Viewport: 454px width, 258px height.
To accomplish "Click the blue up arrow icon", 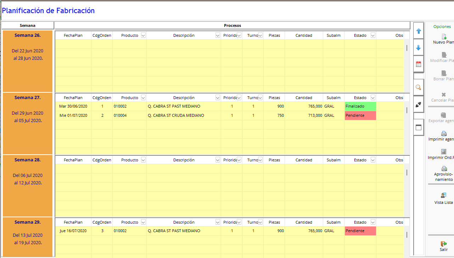I will pyautogui.click(x=419, y=31).
